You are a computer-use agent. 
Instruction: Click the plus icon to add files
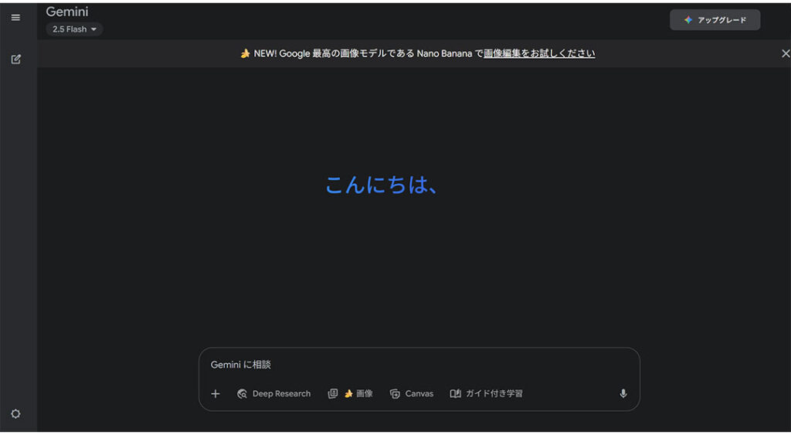click(x=216, y=393)
